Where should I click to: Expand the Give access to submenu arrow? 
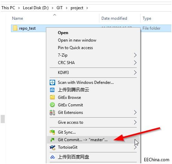135,122
